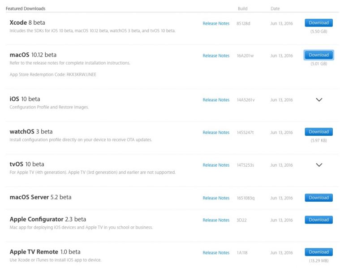This screenshot has width=344, height=268.
Task: Click the iOS 10 beta title
Action: [x=25, y=99]
